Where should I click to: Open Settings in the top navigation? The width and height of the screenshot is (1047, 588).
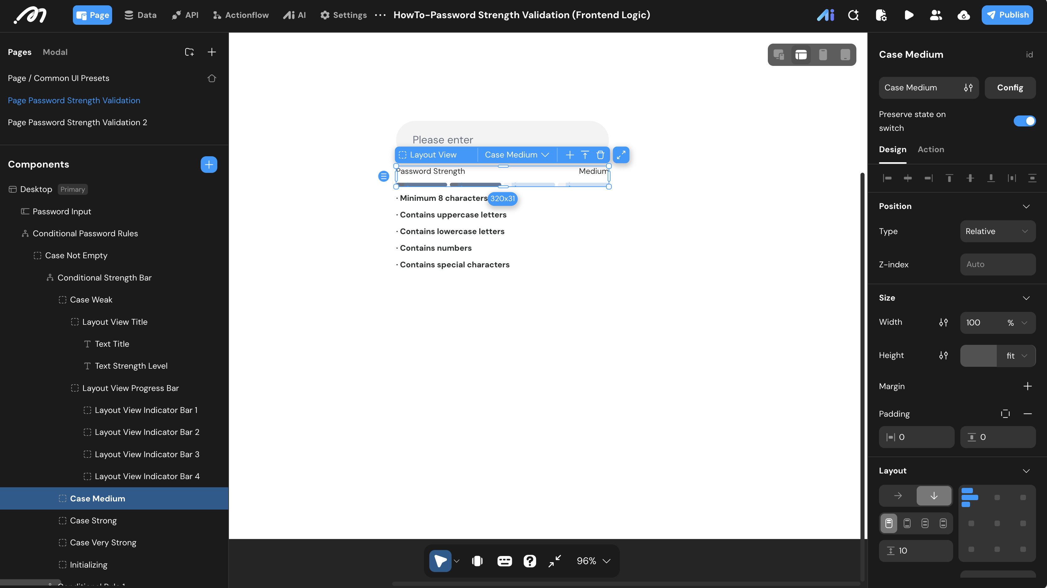tap(344, 15)
